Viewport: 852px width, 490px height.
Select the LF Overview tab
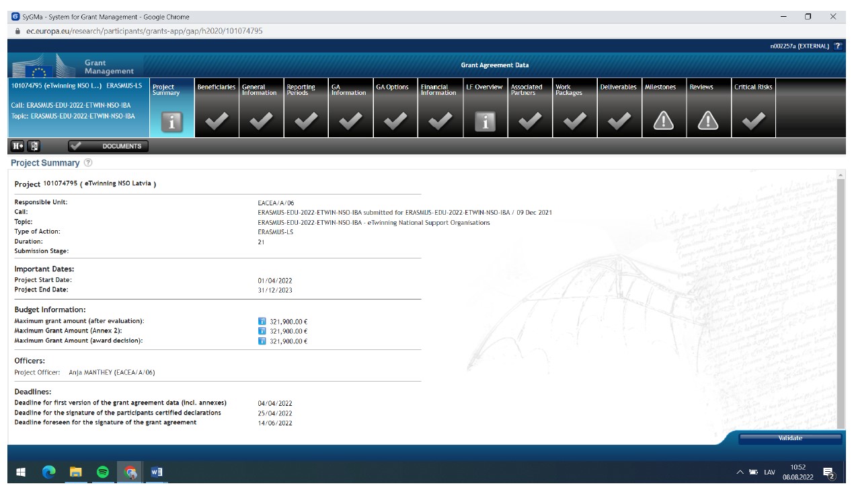click(x=484, y=107)
